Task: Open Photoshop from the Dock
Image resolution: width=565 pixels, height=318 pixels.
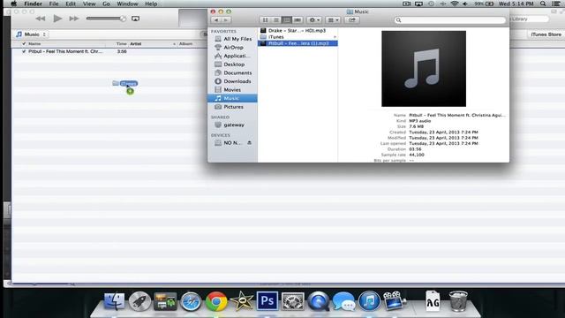Action: [267, 301]
